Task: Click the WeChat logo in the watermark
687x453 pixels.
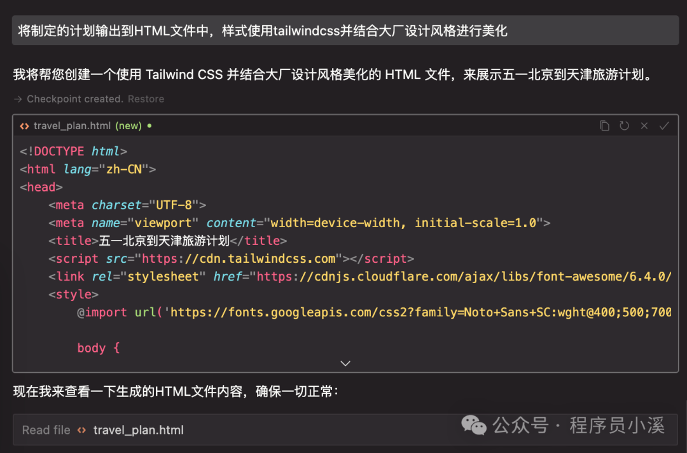Action: tap(474, 426)
